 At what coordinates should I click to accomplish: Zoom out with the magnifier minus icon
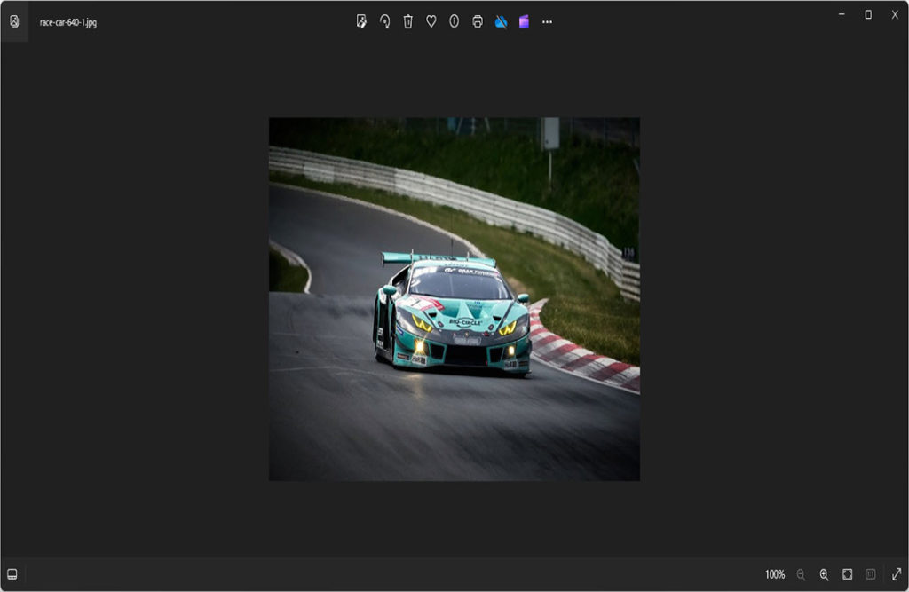[801, 574]
